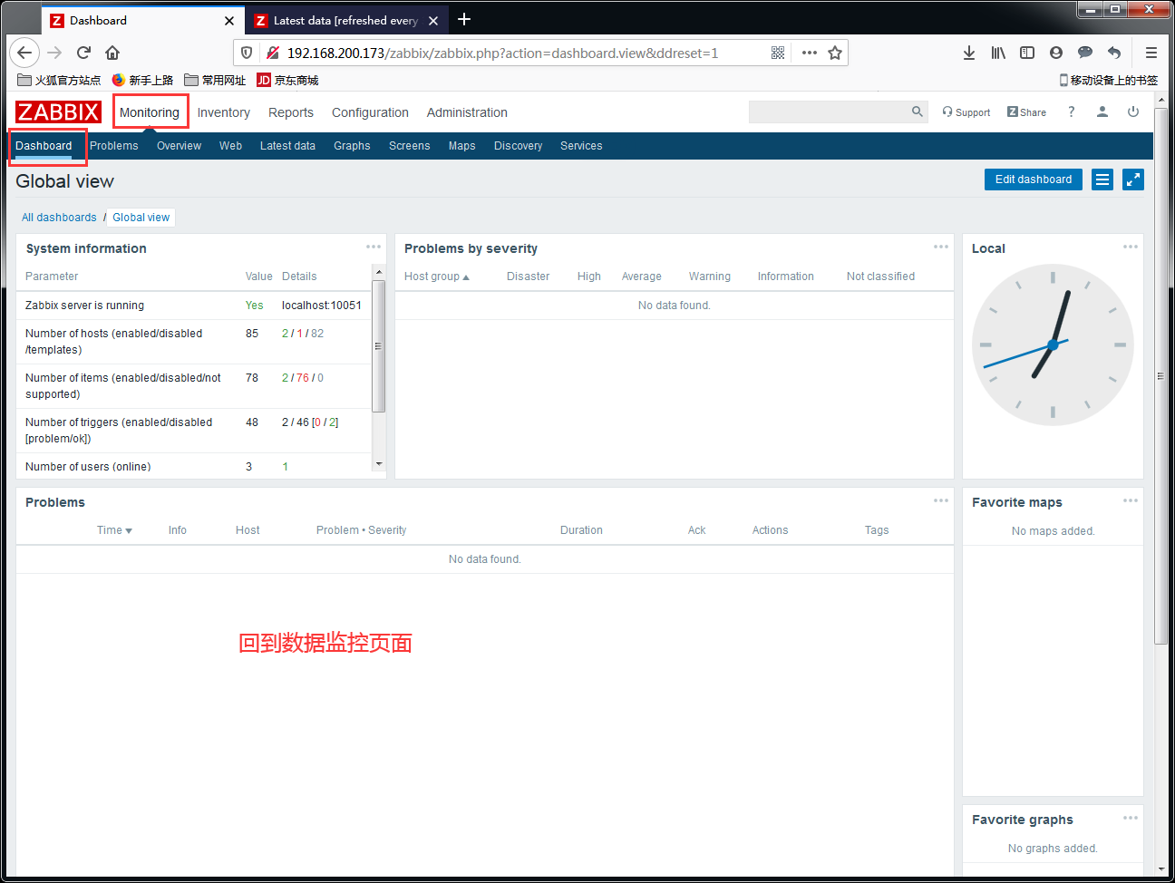Show the page QR code icon
The image size is (1175, 883).
click(778, 53)
